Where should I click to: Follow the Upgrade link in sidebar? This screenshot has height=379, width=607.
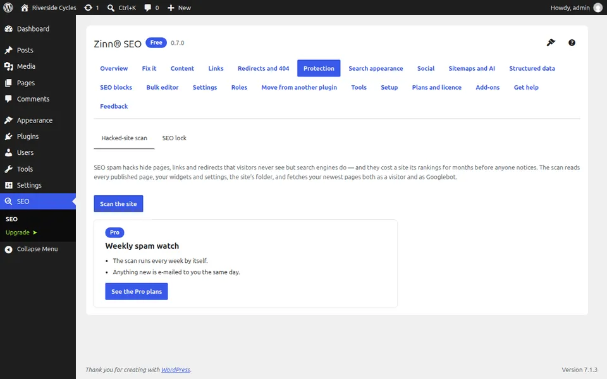tap(21, 232)
